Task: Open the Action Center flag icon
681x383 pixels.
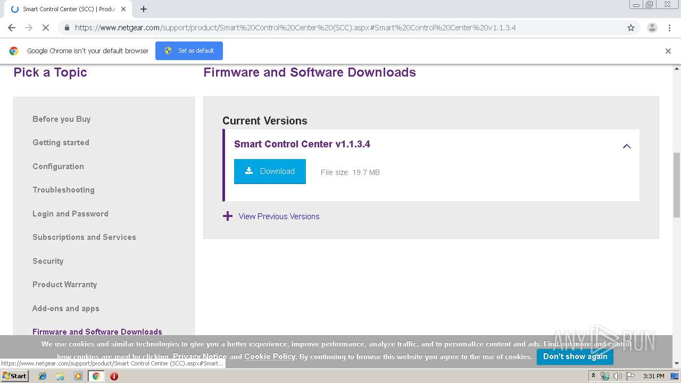Action: [630, 376]
